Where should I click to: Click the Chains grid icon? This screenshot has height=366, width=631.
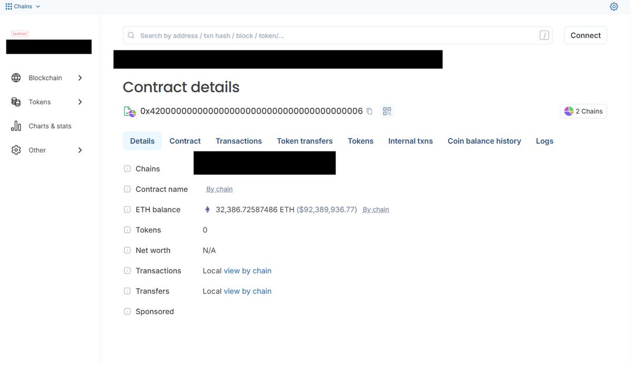coord(8,6)
